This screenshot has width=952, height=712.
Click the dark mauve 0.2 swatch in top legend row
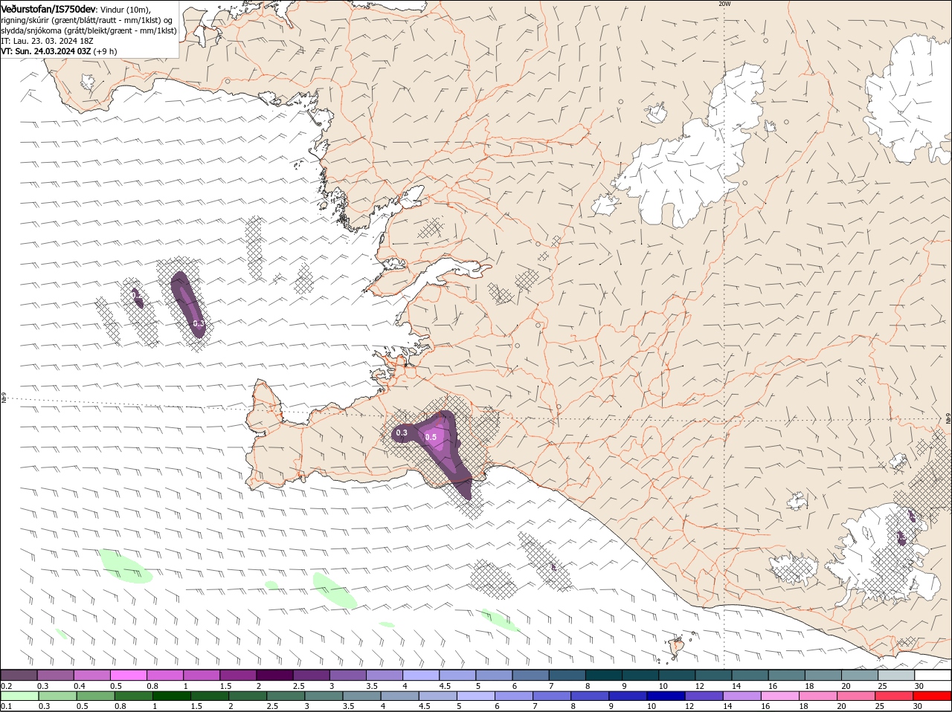point(19,674)
